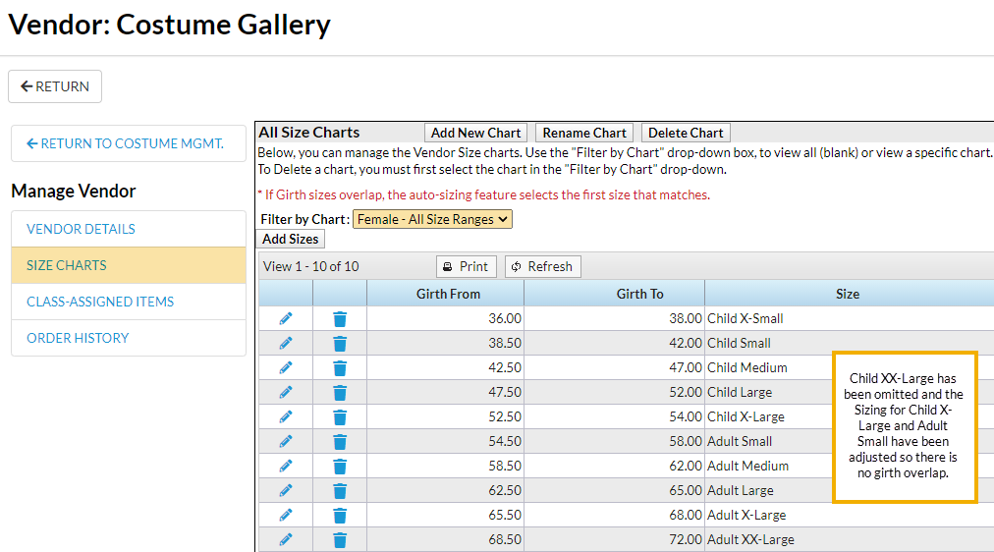This screenshot has width=994, height=552.
Task: Select the Child Small size cell
Action: (849, 344)
